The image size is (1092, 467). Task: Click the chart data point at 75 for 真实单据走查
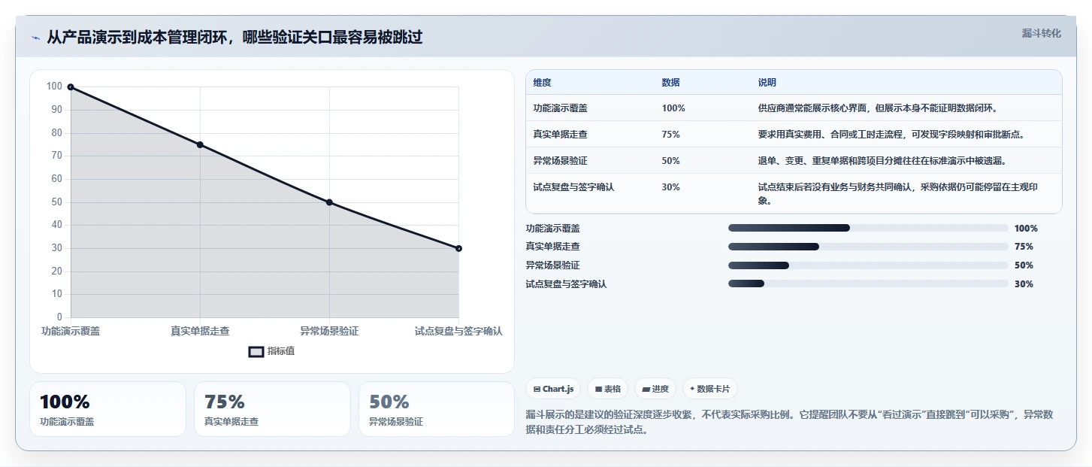[x=200, y=144]
